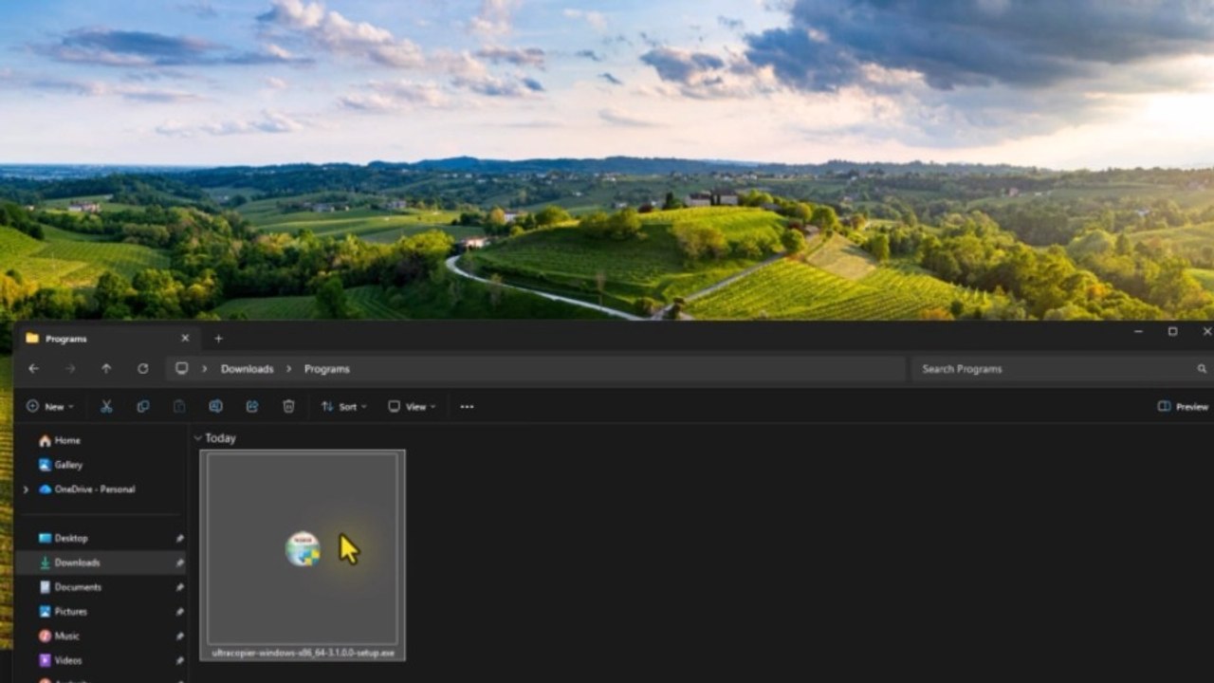Click Downloads in the address breadcrumb

[247, 369]
